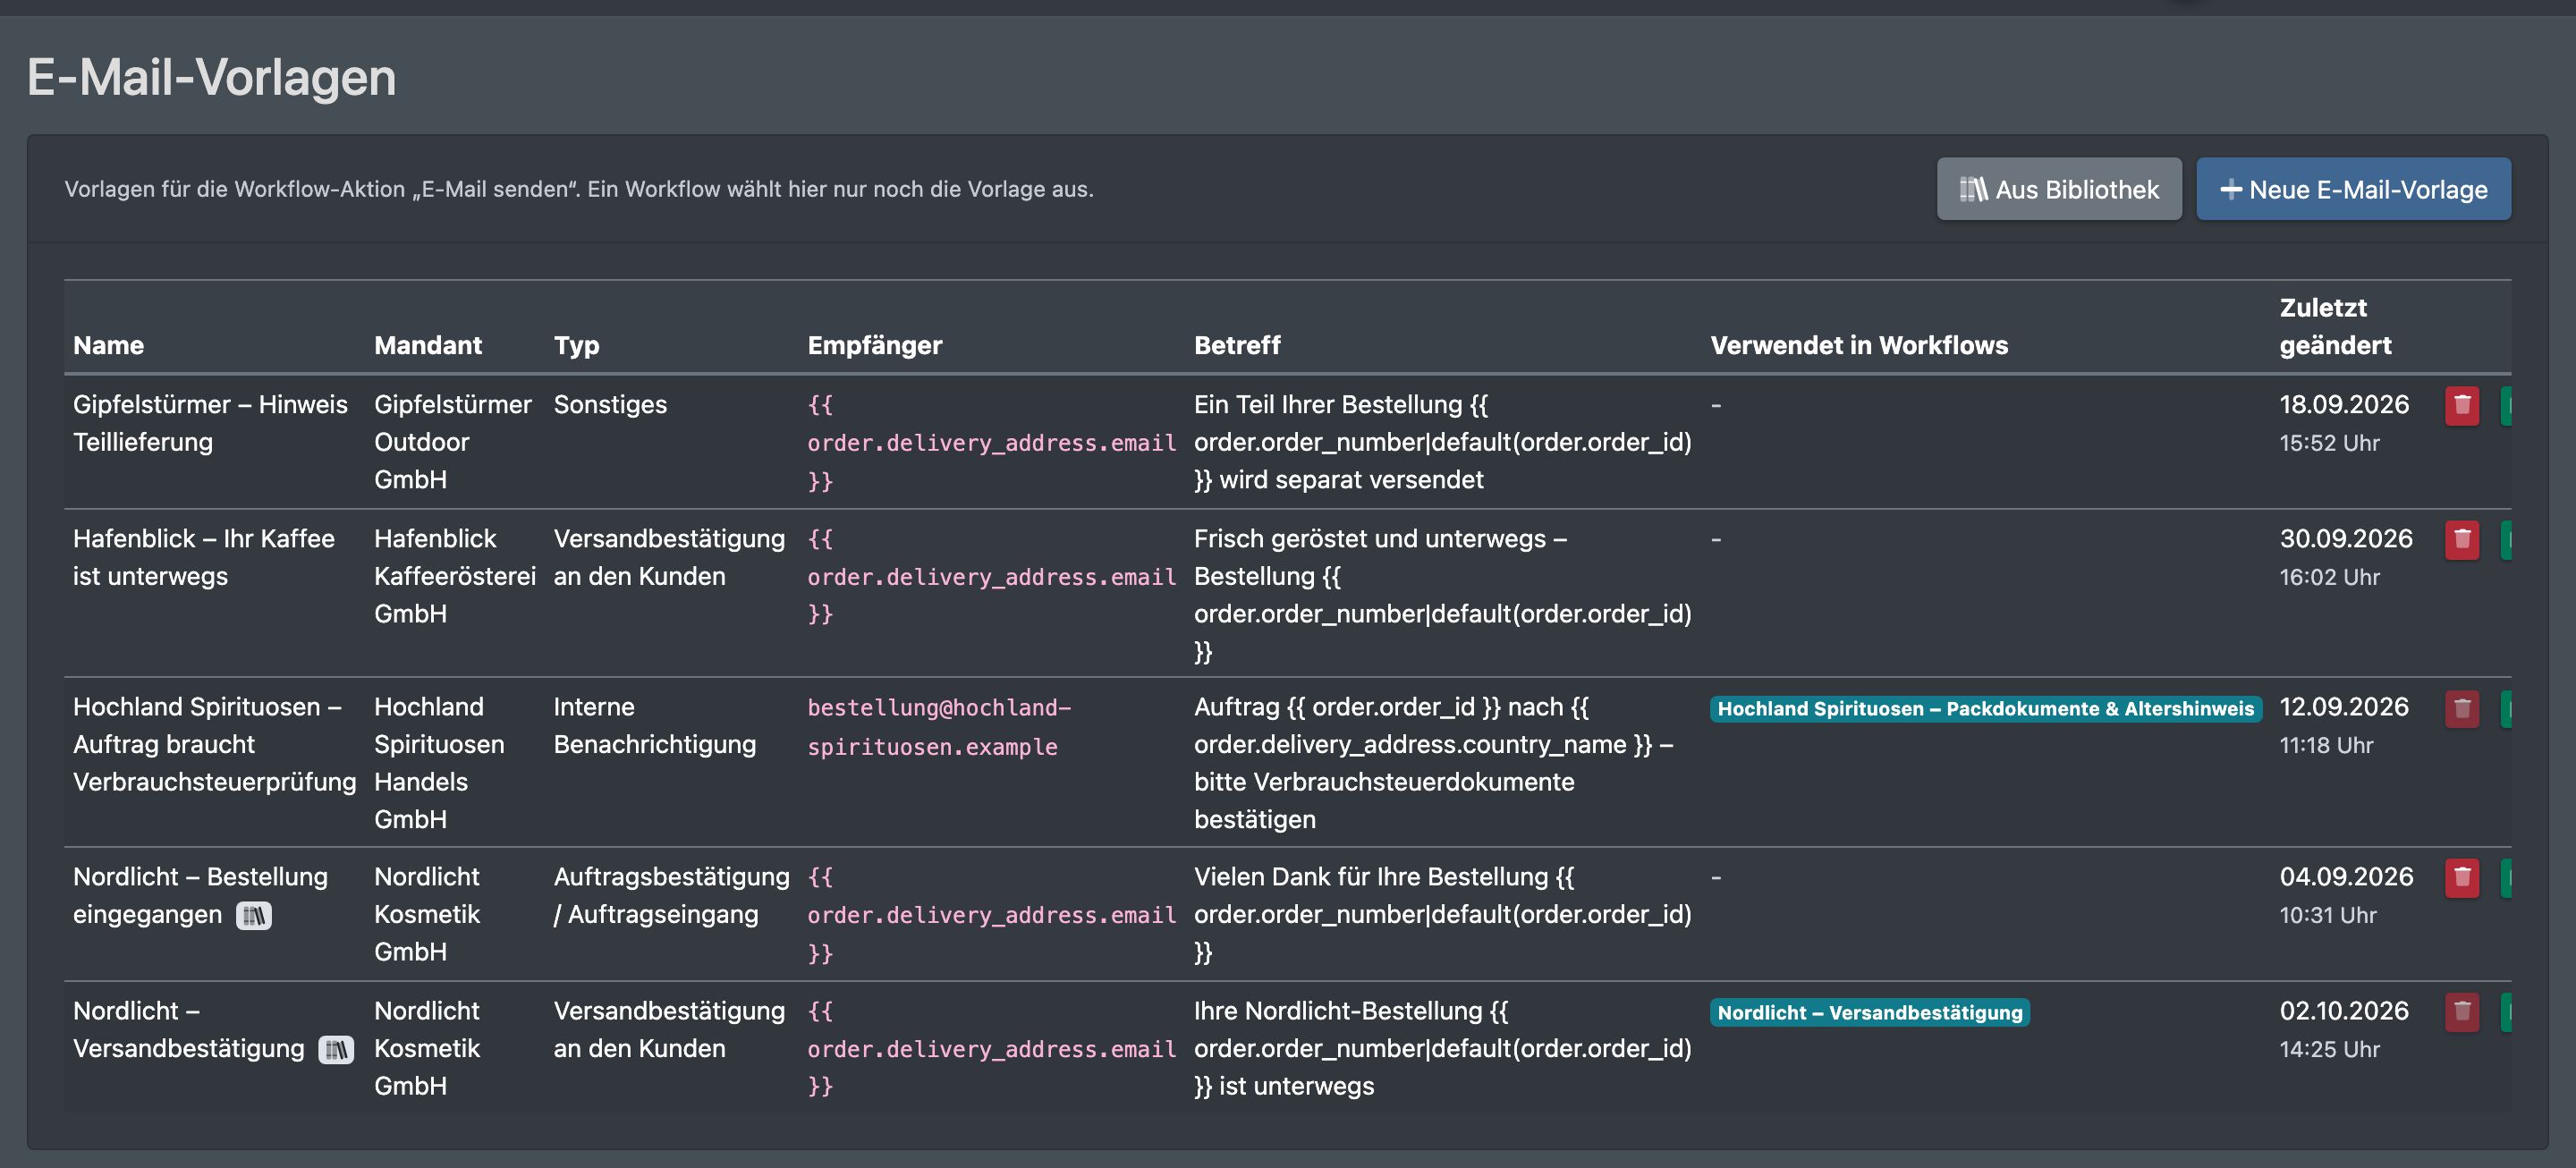This screenshot has height=1168, width=2576.
Task: Click the date 02.10.2026
Action: [2344, 1010]
